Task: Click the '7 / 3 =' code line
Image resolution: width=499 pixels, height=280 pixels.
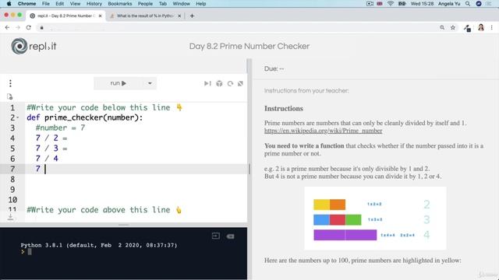Action: point(51,149)
